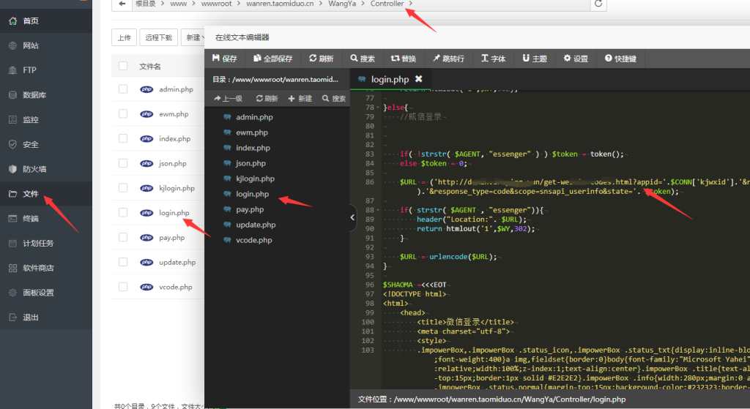
Task: Open Font (字体) settings in editor
Action: tap(493, 59)
